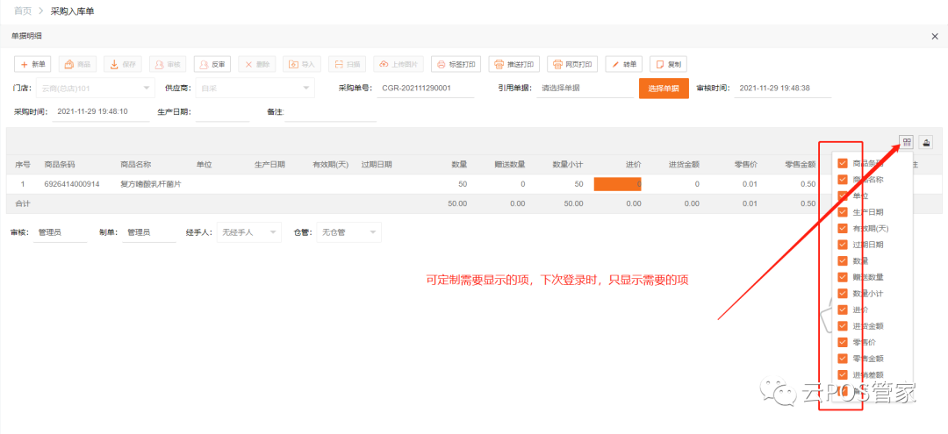948x434 pixels.
Task: Click the 采购时间 date field
Action: [101, 111]
